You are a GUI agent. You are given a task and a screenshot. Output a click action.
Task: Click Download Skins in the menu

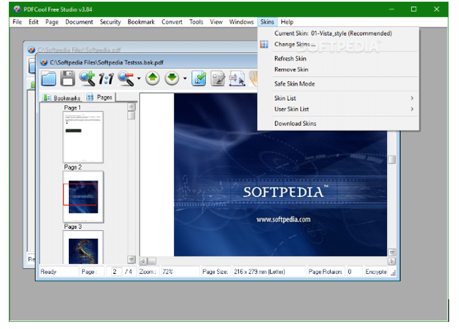[295, 124]
